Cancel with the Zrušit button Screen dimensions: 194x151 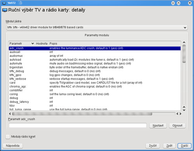pos(152,146)
